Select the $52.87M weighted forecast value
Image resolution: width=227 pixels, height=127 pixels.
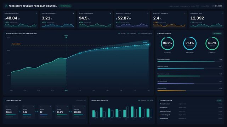pyautogui.click(x=124, y=18)
